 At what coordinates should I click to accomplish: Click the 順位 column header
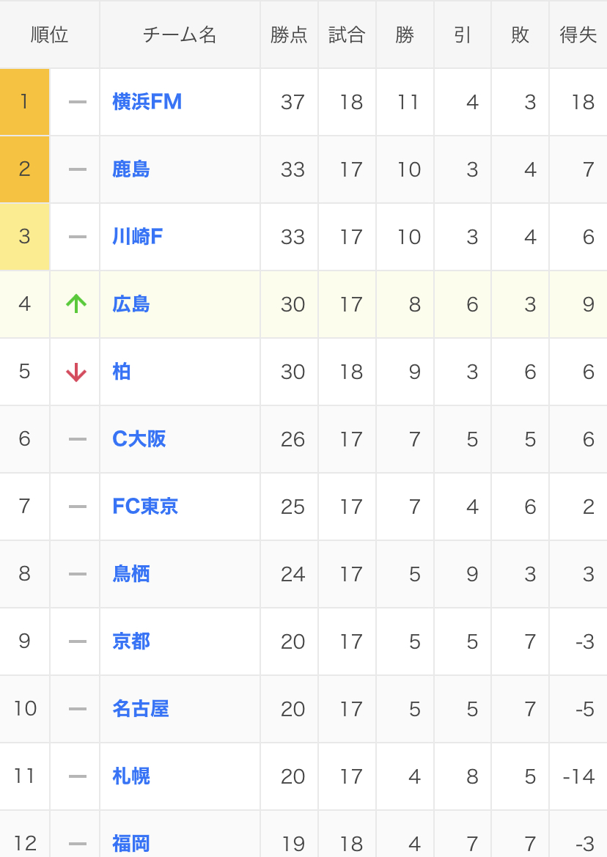pos(50,34)
